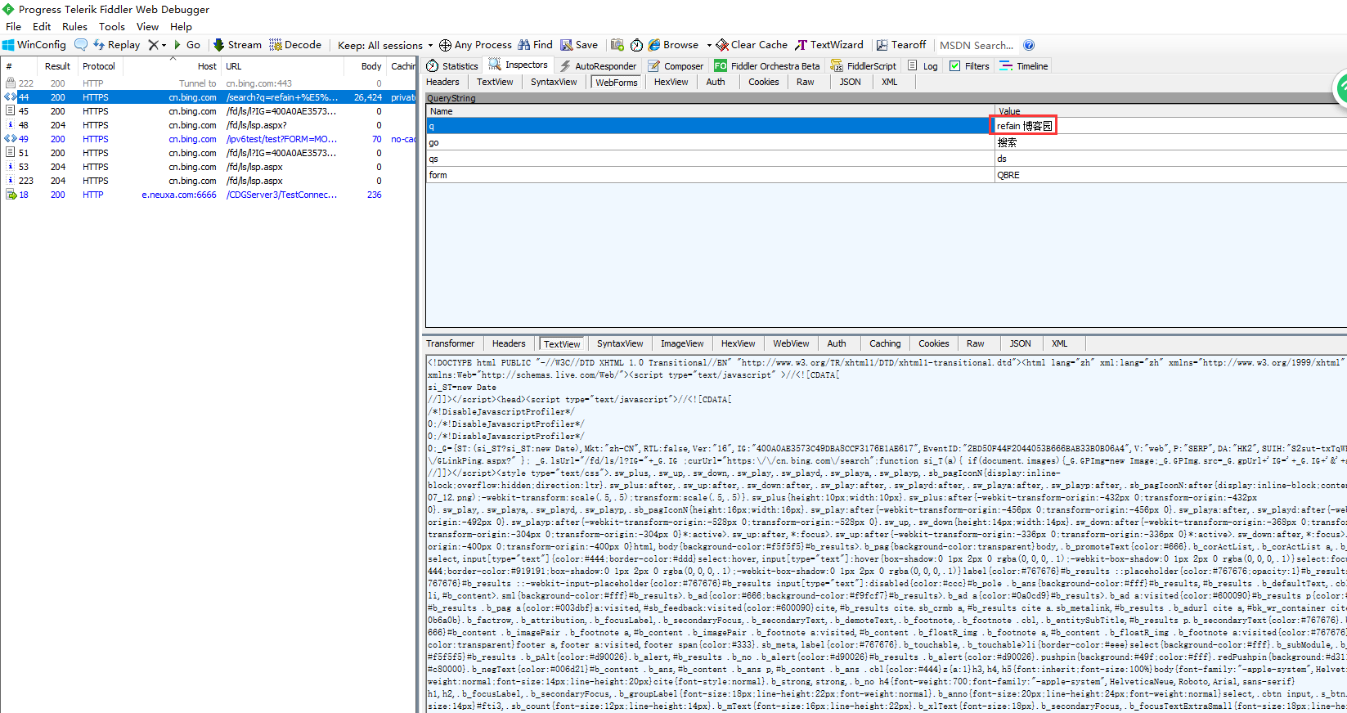Click the Any Process target icon
Screen dimensions: 1347x713
click(445, 45)
